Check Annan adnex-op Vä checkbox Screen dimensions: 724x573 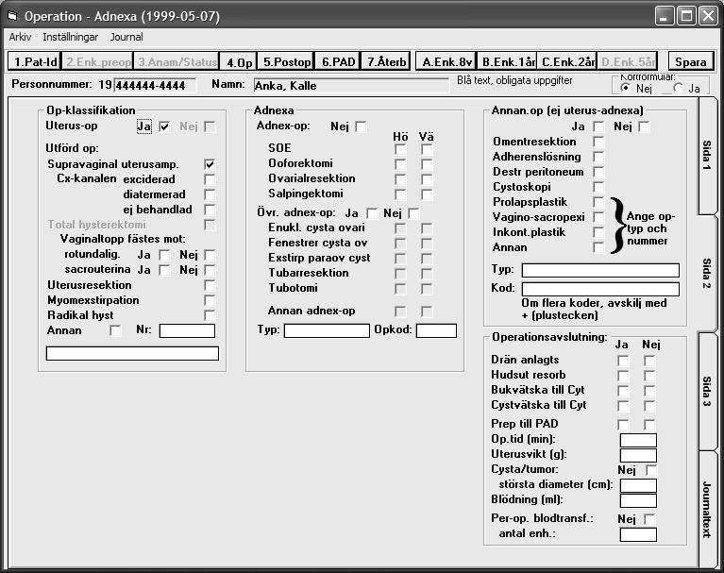(426, 312)
